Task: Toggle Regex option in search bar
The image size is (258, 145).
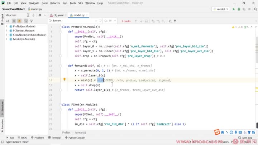Action: click(x=115, y=21)
